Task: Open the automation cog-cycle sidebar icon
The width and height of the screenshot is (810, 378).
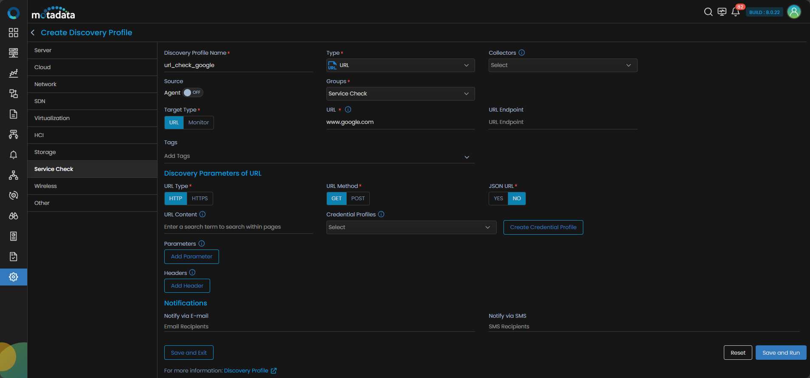Action: pyautogui.click(x=14, y=196)
